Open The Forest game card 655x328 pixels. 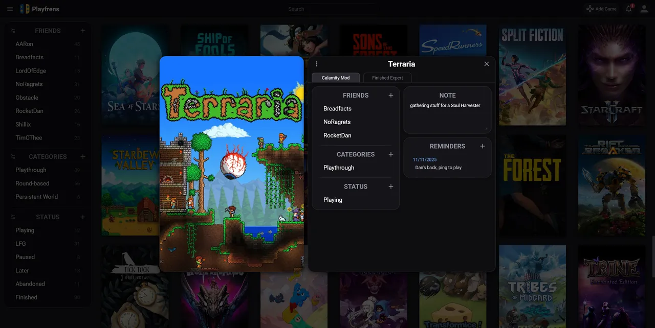tap(532, 185)
